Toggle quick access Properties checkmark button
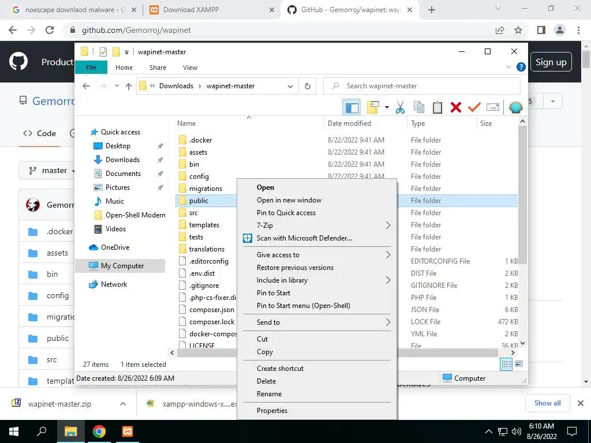The height and width of the screenshot is (443, 591). click(103, 52)
